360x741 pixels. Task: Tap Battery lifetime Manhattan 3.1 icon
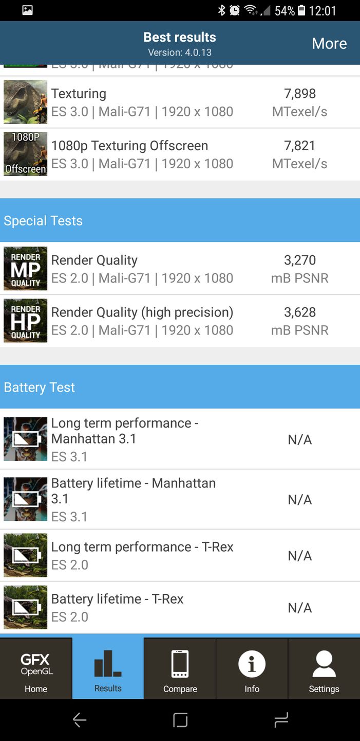click(26, 499)
